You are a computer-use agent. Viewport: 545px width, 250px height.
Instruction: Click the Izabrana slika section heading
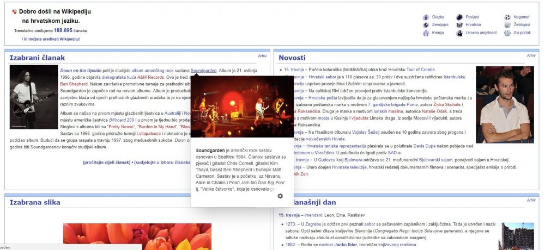coord(35,203)
